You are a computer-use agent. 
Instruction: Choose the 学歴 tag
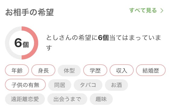tap(95, 70)
